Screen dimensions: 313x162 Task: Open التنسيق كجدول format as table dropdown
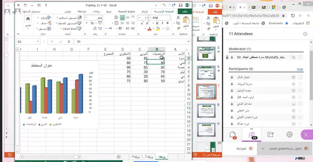pos(68,23)
